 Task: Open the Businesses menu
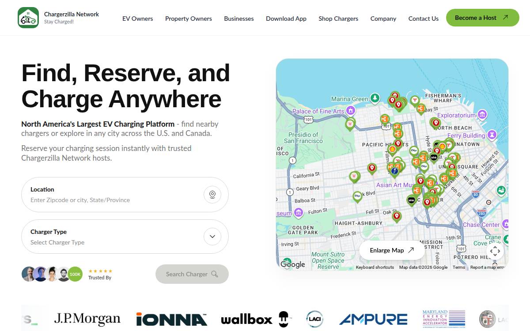[x=239, y=19]
